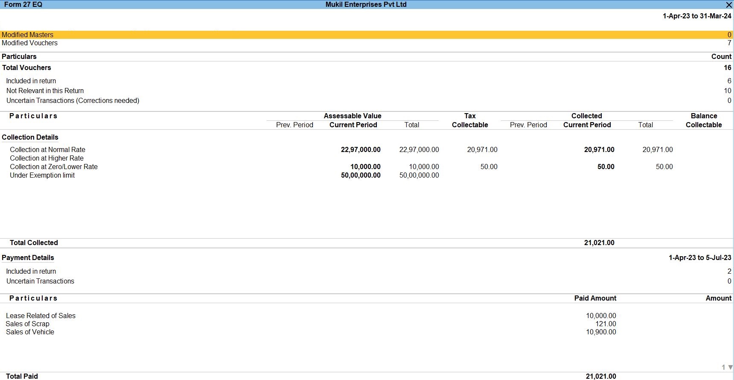Click the Tax Collectable column header
Viewport: 734px width, 380px height.
pyautogui.click(x=470, y=120)
